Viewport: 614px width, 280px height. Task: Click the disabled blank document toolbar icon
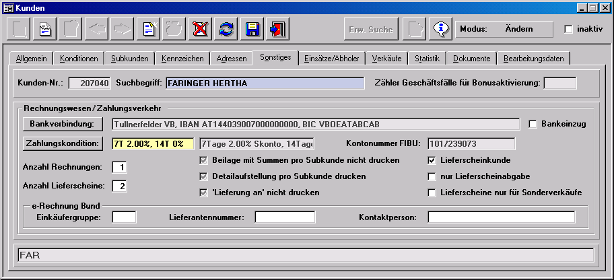click(x=18, y=29)
